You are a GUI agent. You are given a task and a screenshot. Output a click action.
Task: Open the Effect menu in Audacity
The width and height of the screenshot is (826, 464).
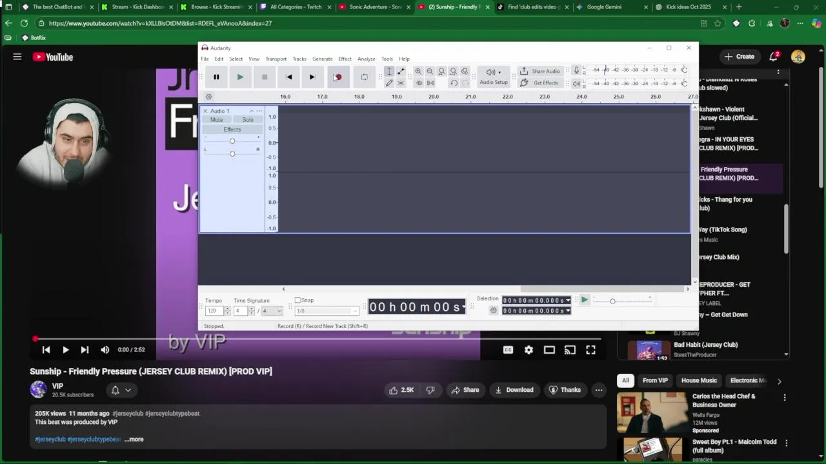tap(345, 59)
